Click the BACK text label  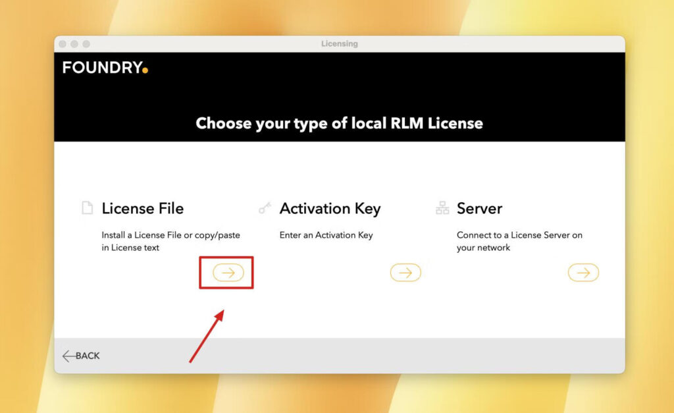click(88, 356)
